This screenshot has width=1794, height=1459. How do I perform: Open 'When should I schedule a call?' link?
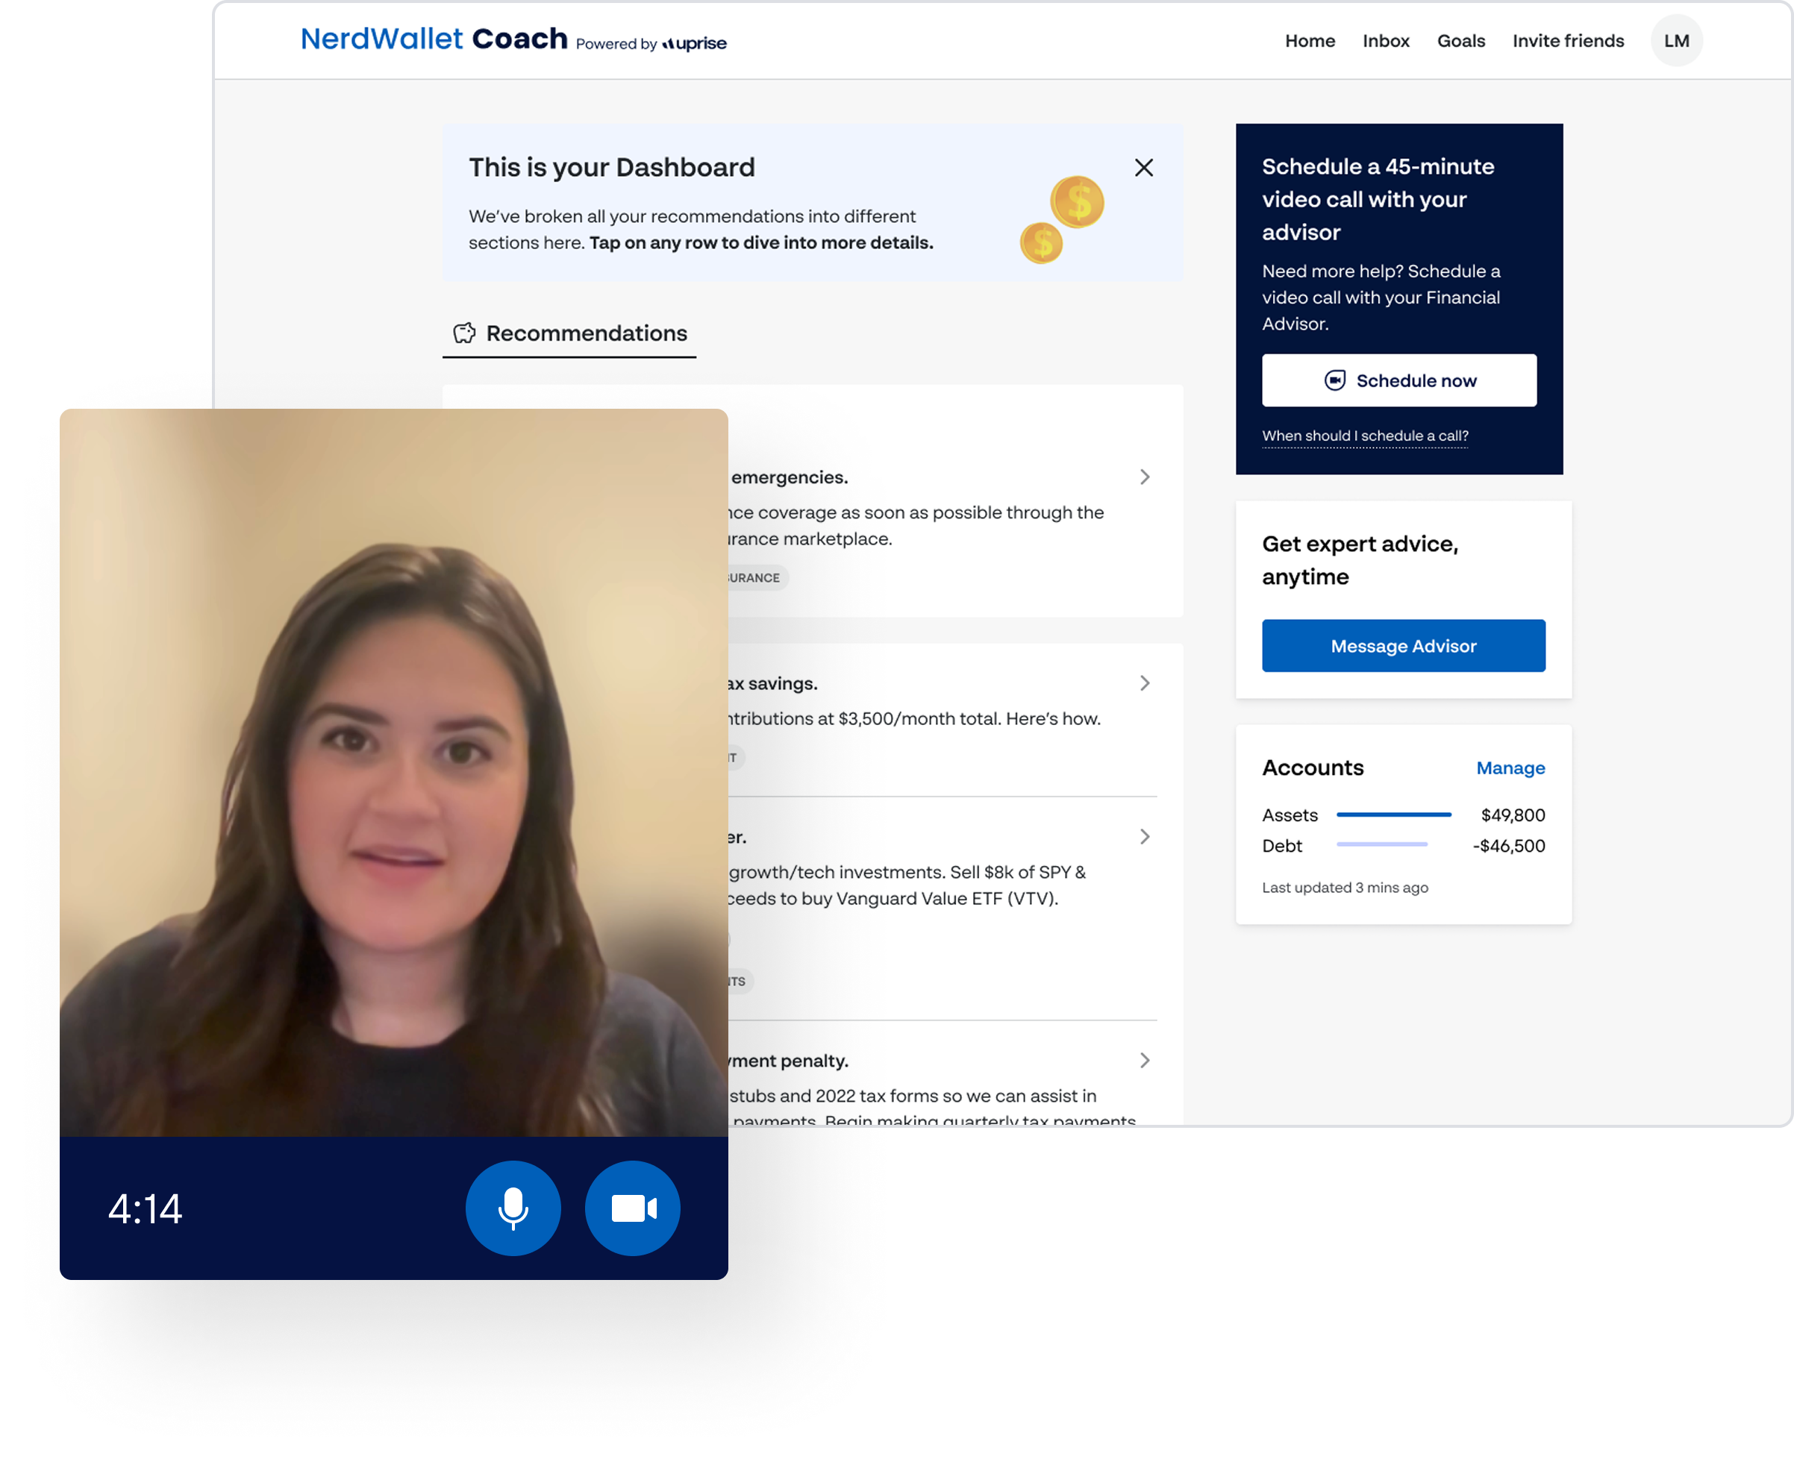[1364, 436]
